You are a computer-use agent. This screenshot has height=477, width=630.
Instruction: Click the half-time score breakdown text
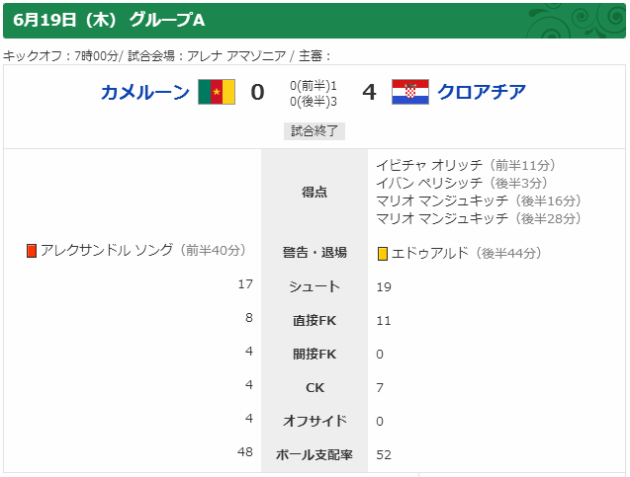314,94
